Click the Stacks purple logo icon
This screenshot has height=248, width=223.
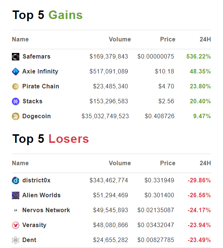coord(16,101)
